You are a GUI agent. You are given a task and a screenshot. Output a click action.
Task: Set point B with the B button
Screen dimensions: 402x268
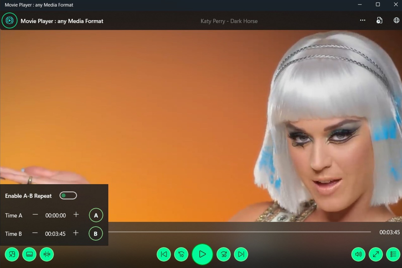(x=96, y=234)
